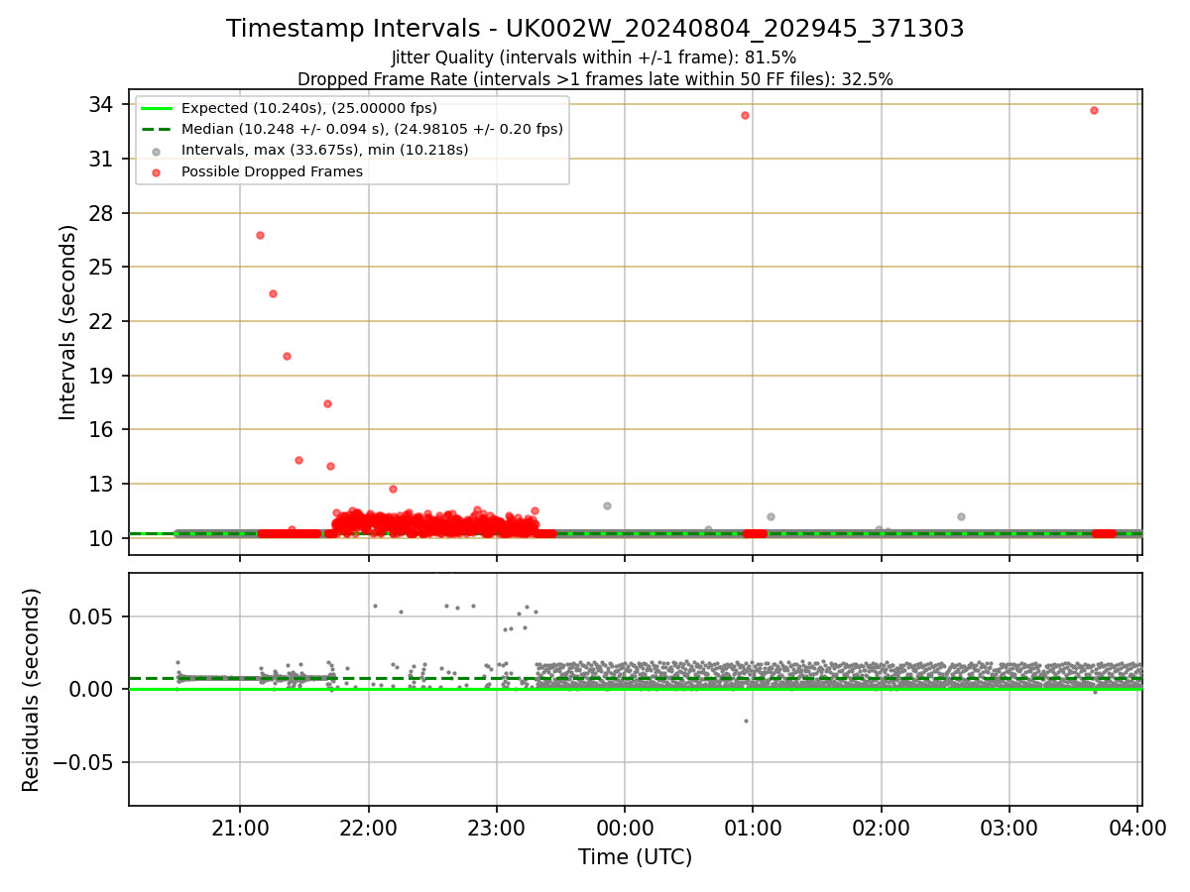
Task: Click the red dropped-frame point near 27 seconds
Action: [260, 235]
